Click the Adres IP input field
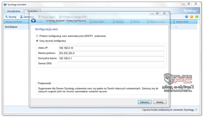 pyautogui.click(x=111, y=48)
